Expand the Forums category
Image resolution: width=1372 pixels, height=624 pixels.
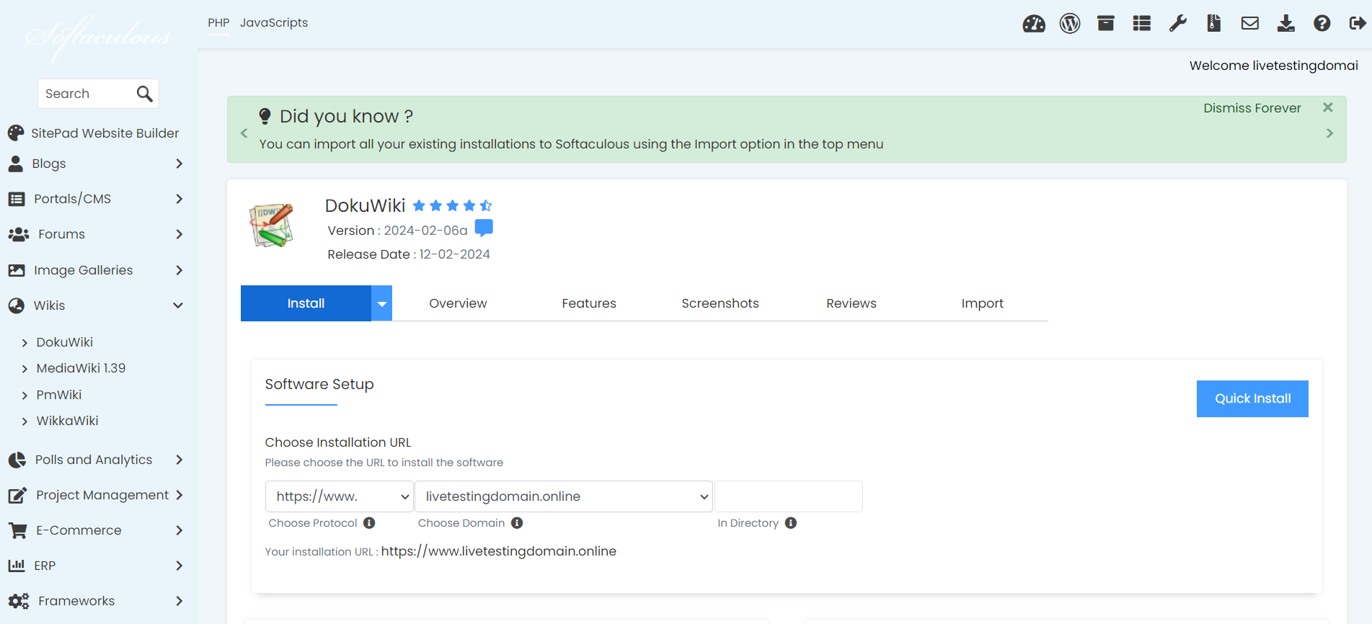(x=95, y=234)
